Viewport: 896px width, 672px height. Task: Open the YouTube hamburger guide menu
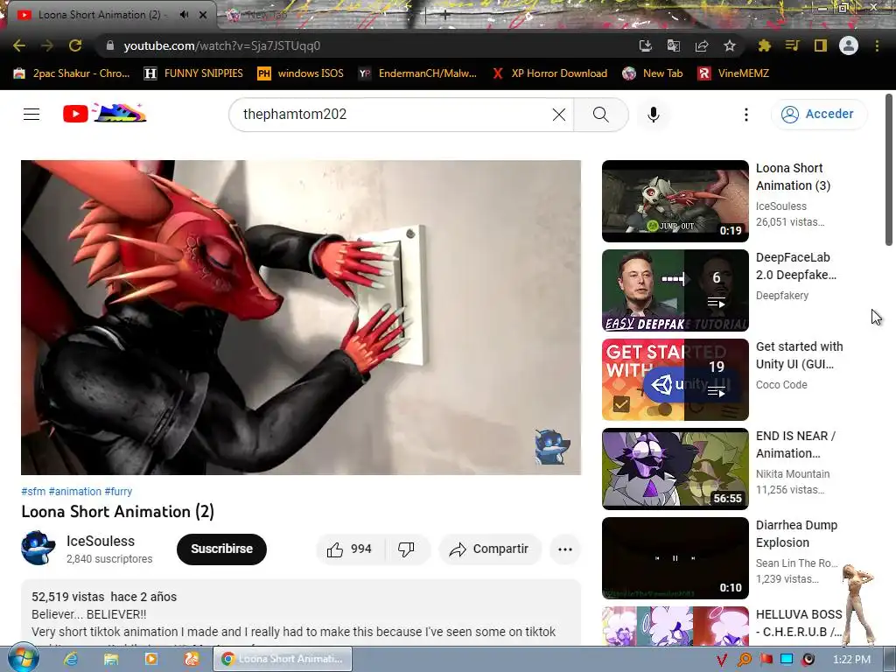point(31,115)
